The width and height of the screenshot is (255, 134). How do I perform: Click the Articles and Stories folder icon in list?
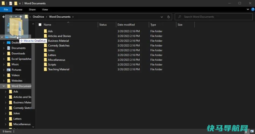(x=46, y=36)
